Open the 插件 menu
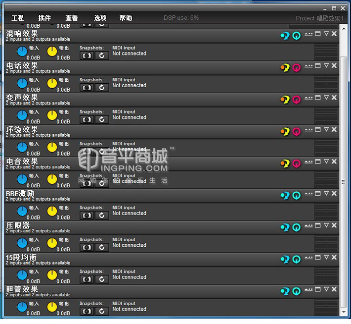 pyautogui.click(x=44, y=18)
